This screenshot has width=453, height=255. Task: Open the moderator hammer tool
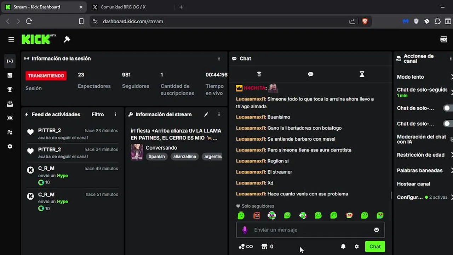point(67,39)
